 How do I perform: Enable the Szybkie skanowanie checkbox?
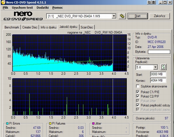pos(138,86)
